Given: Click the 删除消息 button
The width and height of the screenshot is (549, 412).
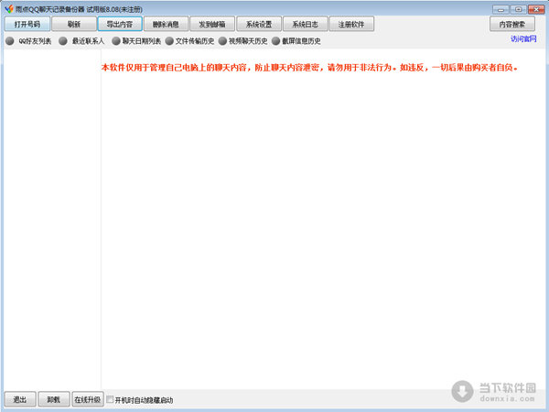Looking at the screenshot, I should (167, 25).
